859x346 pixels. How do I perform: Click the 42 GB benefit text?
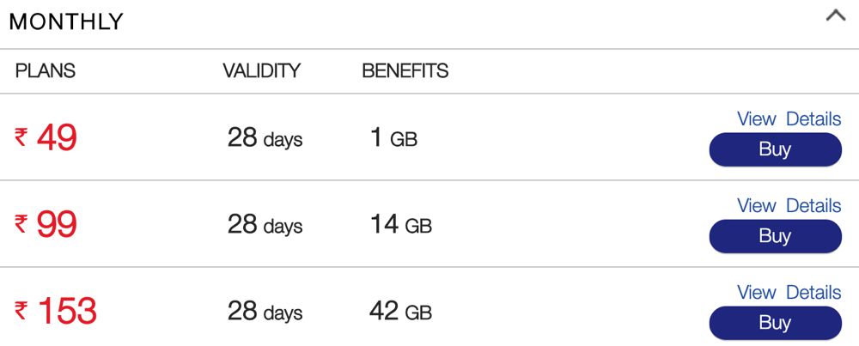pyautogui.click(x=400, y=312)
